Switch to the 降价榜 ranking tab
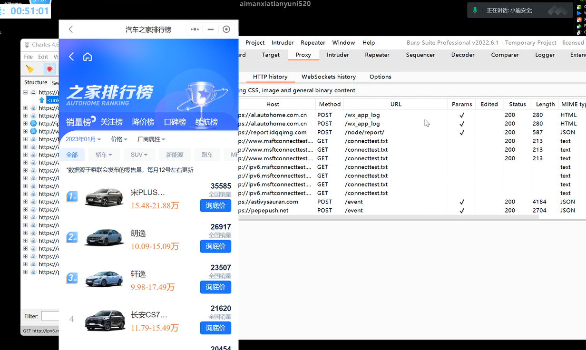 tap(143, 122)
